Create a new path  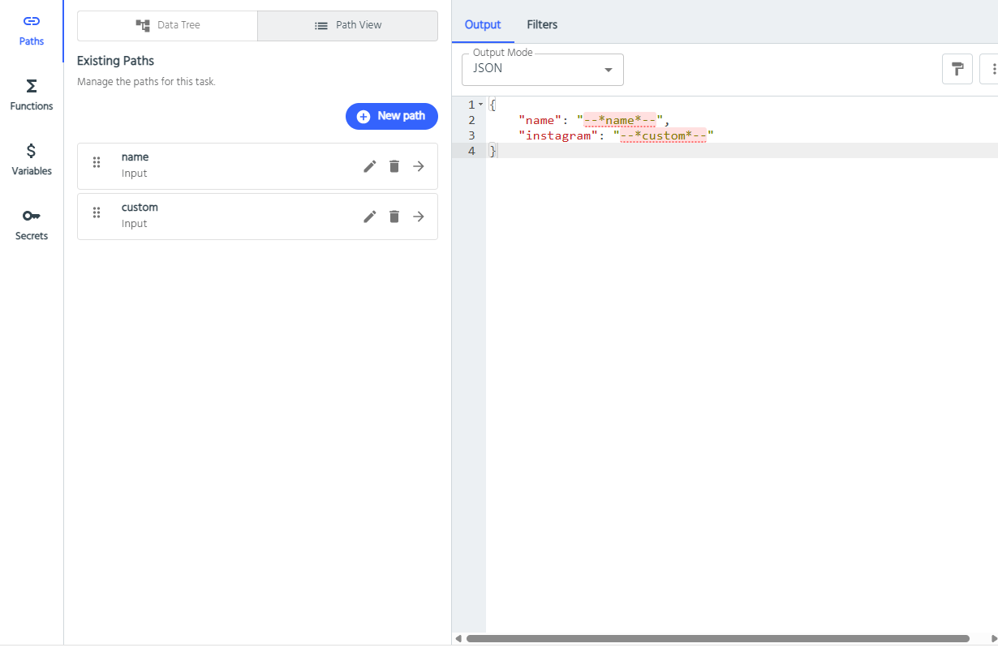tap(391, 116)
